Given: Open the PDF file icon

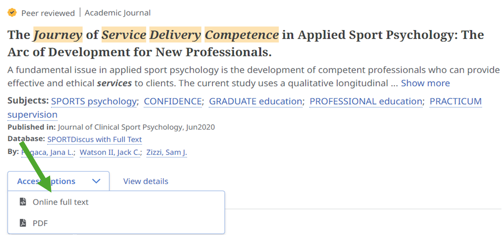Looking at the screenshot, I should pos(22,223).
